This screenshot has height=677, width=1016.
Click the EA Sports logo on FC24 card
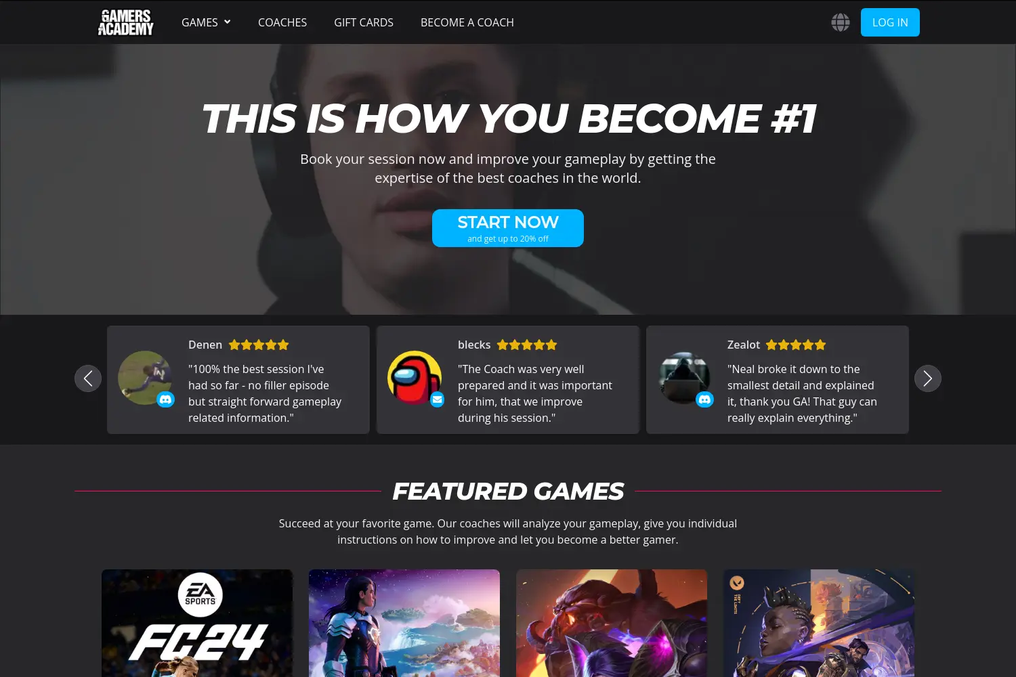(x=200, y=594)
